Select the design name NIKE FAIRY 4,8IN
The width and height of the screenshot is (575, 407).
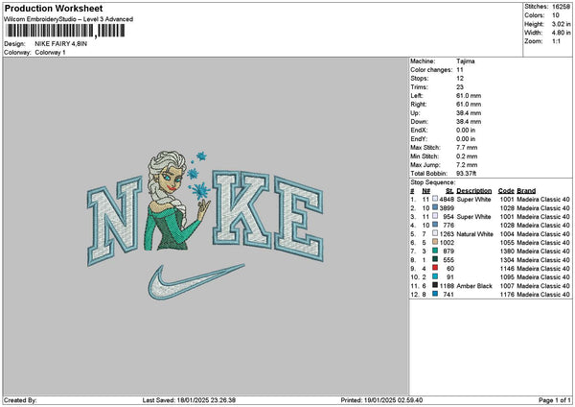(x=61, y=44)
